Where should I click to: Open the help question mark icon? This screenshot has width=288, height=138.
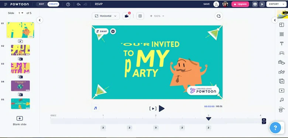point(68,4)
